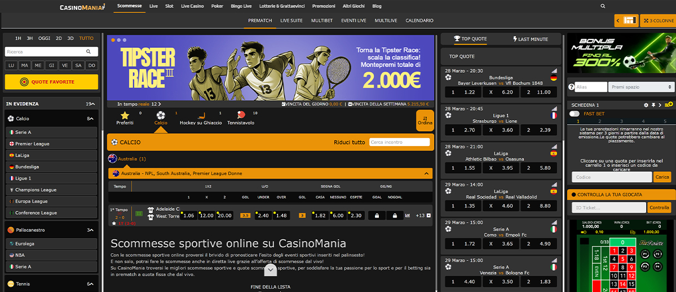676x292 pixels.
Task: Click the third carousel dot on banner
Action: click(125, 39)
